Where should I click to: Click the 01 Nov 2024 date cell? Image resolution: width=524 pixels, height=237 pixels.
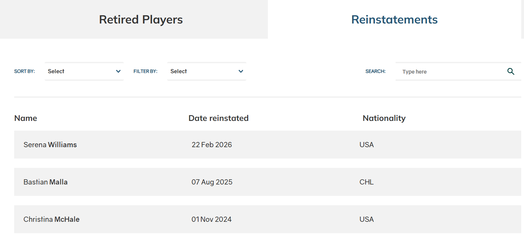[212, 219]
